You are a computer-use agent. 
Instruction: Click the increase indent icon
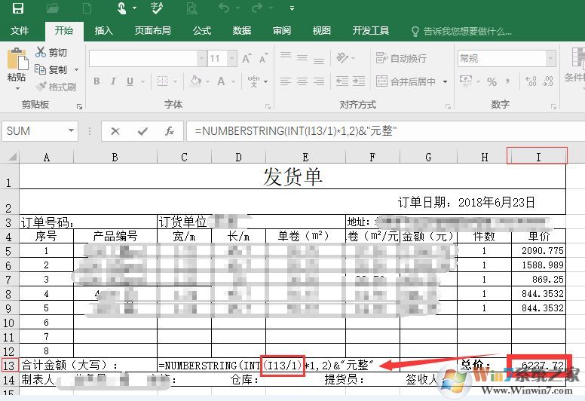point(359,81)
